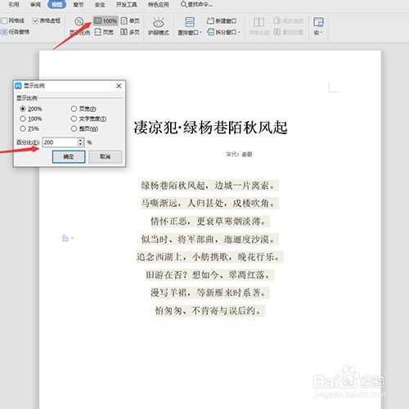
Task: Open a 新建窗口 new window
Action: (222, 20)
